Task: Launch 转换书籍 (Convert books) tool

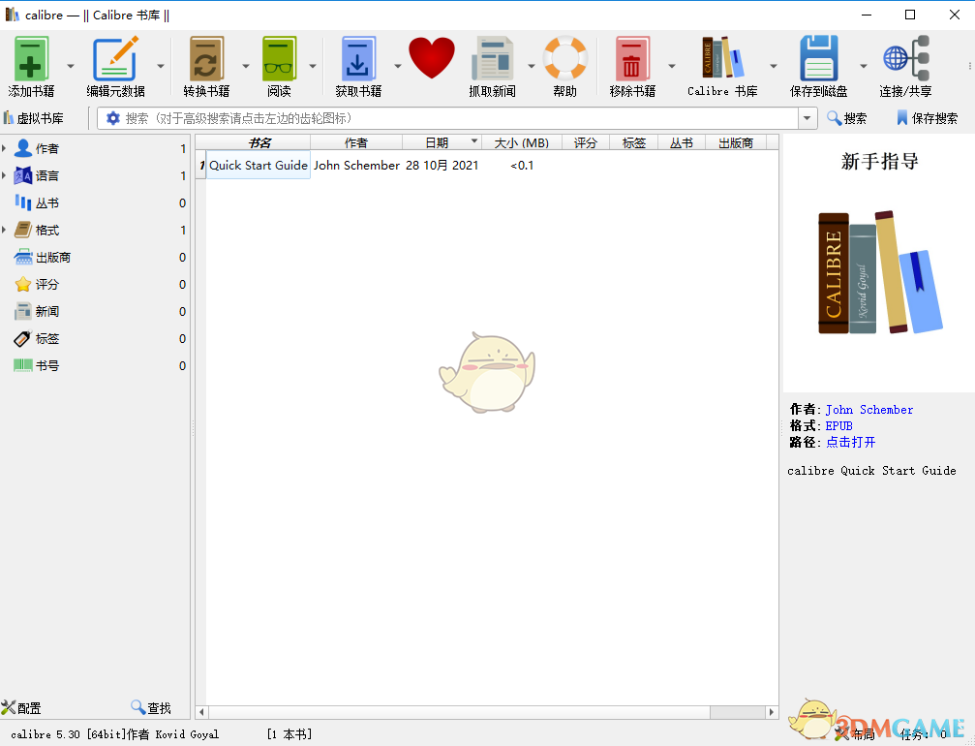Action: pos(205,60)
